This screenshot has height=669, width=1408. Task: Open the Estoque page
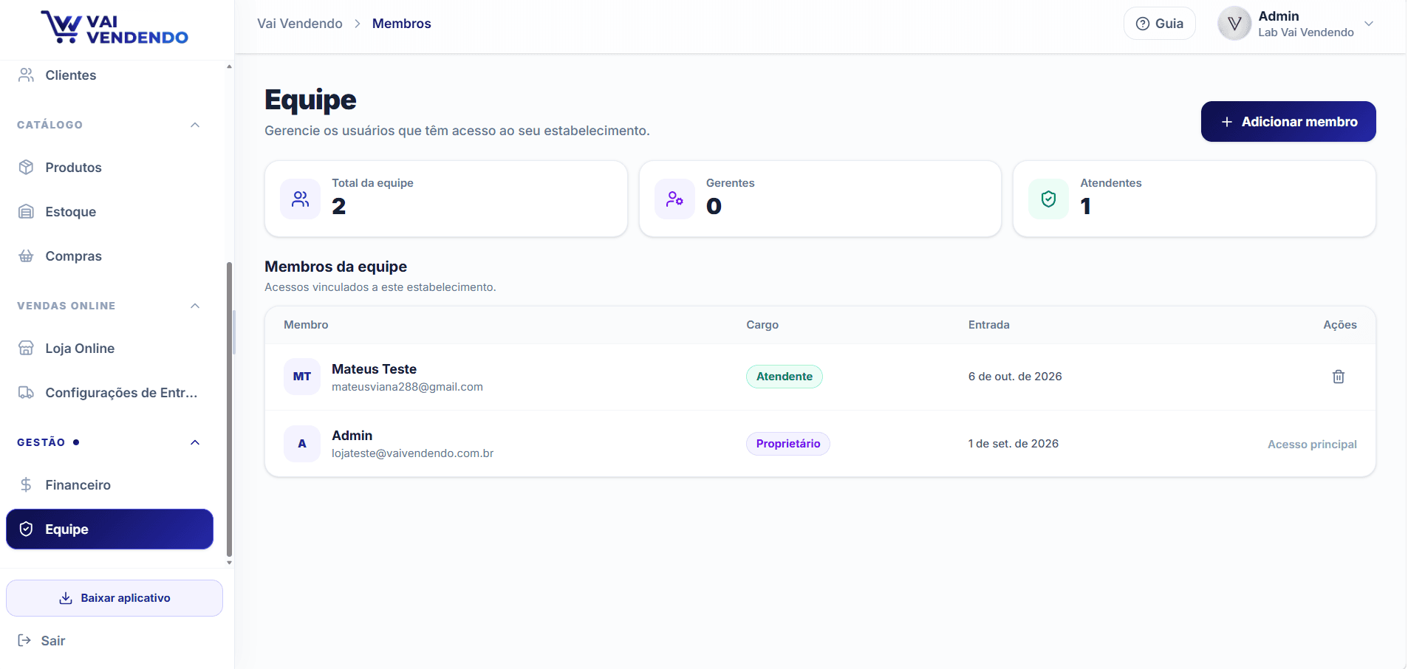click(x=109, y=211)
